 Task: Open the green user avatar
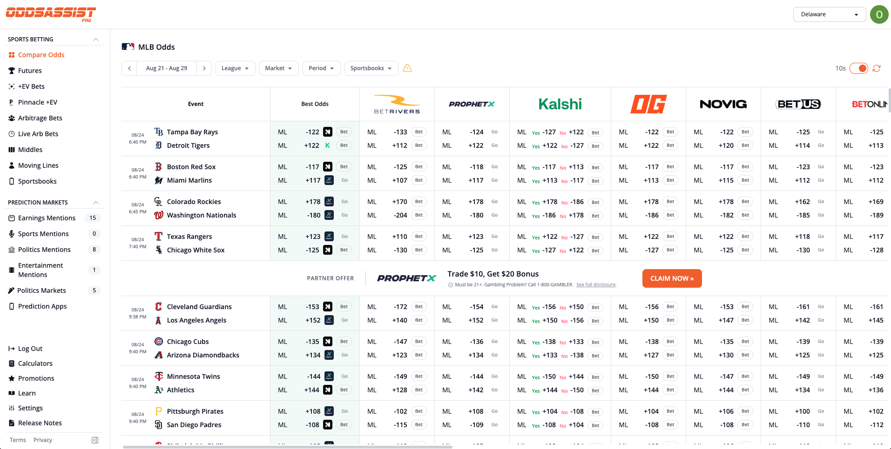[879, 14]
